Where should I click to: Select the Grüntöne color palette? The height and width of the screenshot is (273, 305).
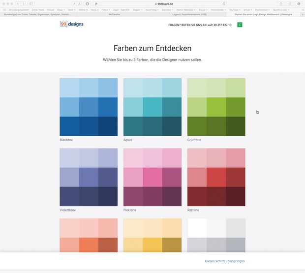[x=216, y=107]
